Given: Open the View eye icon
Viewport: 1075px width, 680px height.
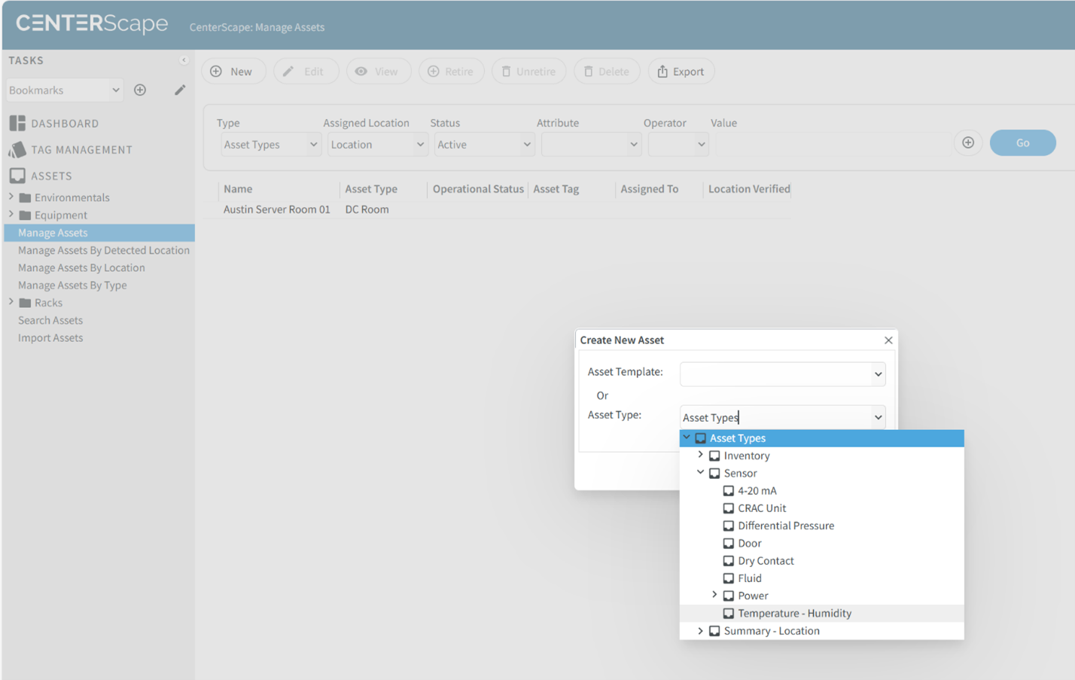Looking at the screenshot, I should (x=362, y=71).
